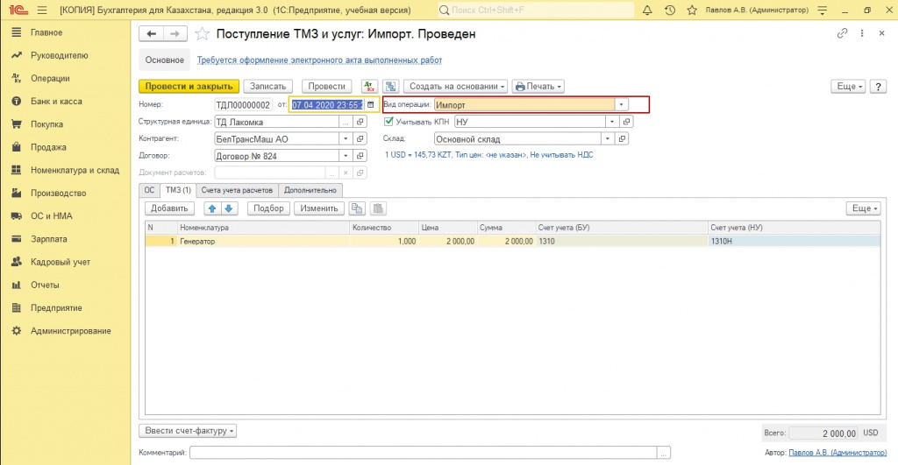Image resolution: width=898 pixels, height=465 pixels.
Task: Open help question mark button
Action: click(877, 87)
